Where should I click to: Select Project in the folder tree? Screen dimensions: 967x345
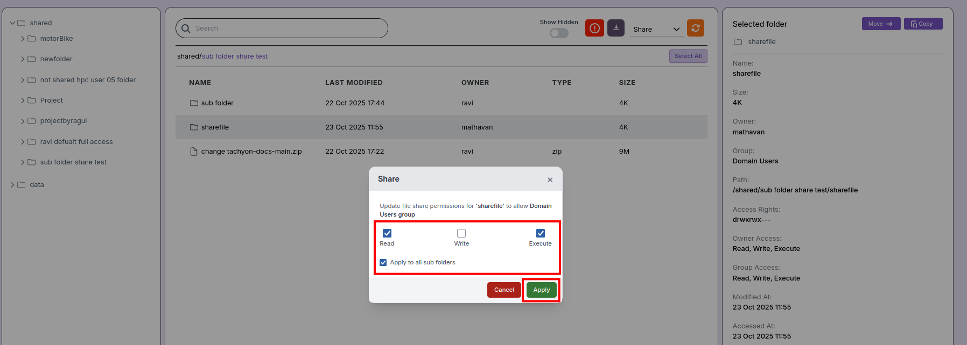[52, 100]
